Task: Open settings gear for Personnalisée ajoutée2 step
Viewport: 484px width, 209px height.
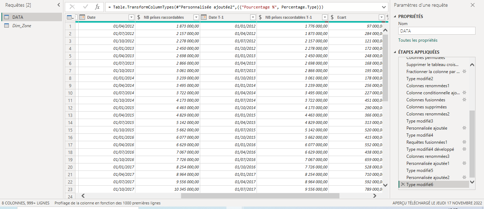Action: (464, 177)
